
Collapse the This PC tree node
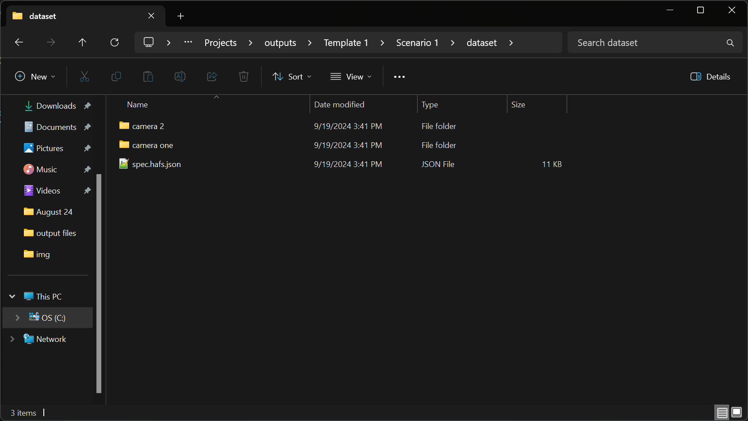click(12, 296)
